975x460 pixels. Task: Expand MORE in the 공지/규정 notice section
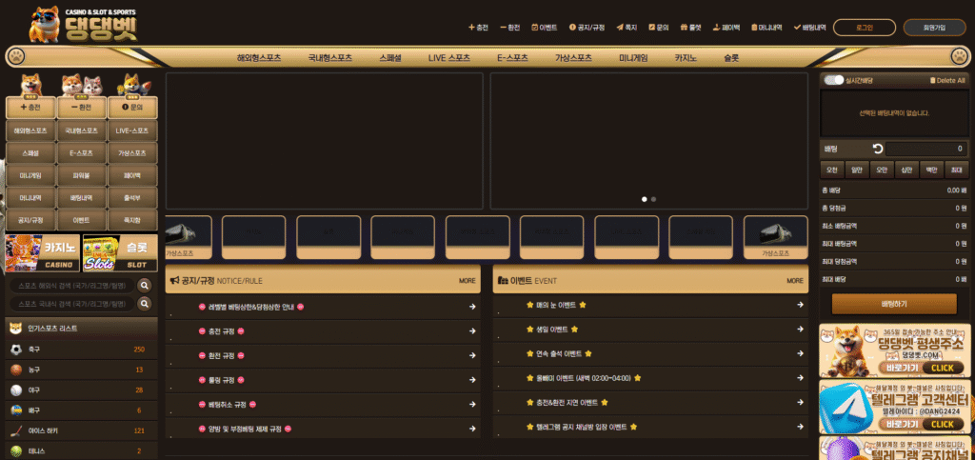click(x=467, y=281)
